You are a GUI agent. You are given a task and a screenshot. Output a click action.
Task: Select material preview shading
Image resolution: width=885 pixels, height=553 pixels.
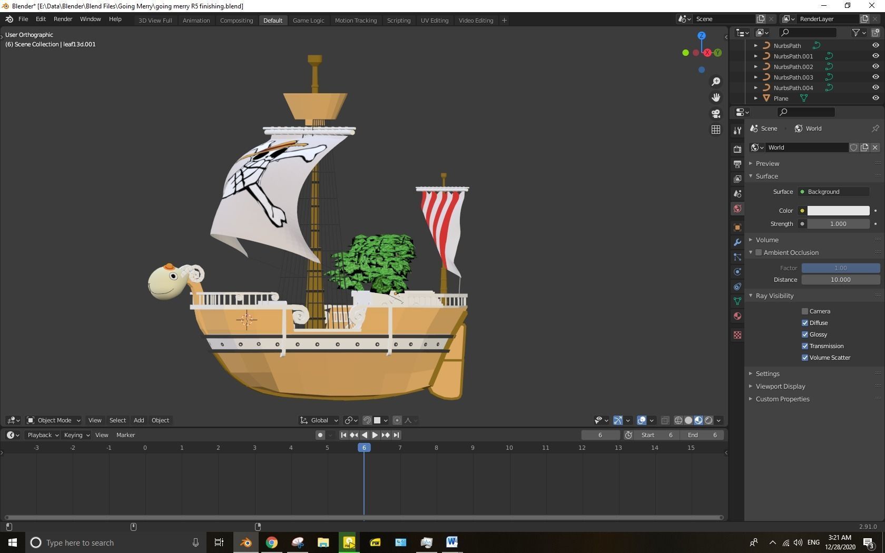[x=699, y=420]
